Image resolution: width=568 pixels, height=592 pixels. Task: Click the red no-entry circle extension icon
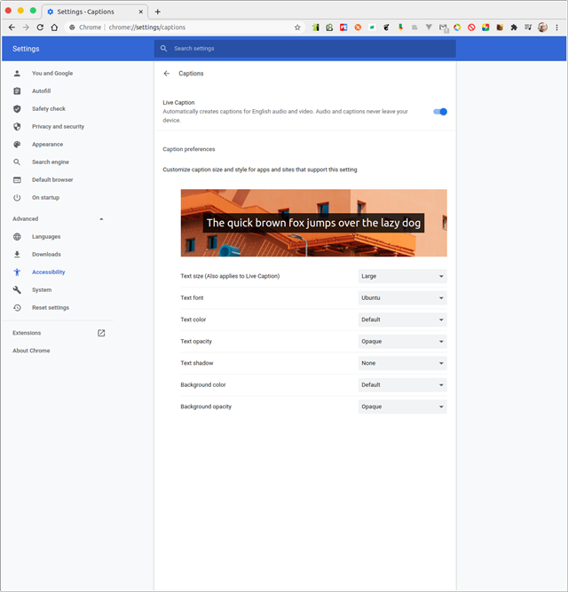(471, 28)
